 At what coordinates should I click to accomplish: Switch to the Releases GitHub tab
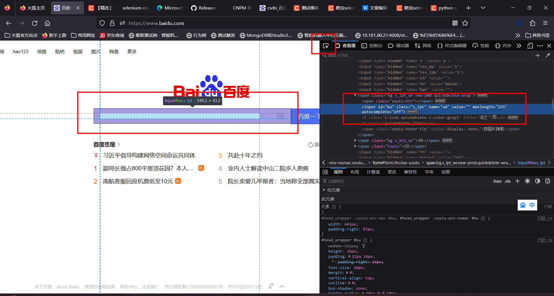click(x=204, y=8)
